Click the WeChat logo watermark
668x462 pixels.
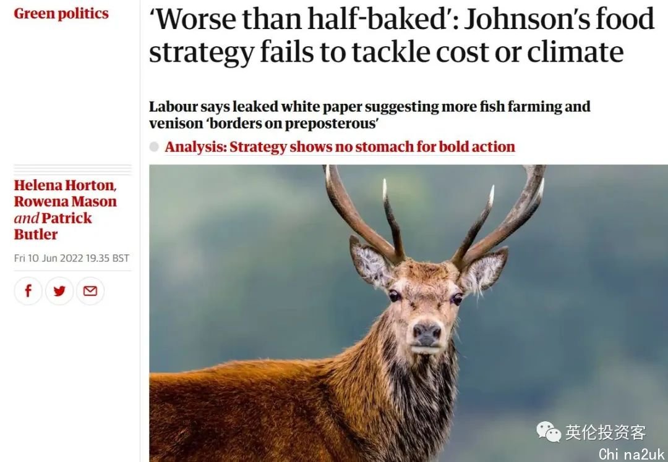[x=549, y=432]
